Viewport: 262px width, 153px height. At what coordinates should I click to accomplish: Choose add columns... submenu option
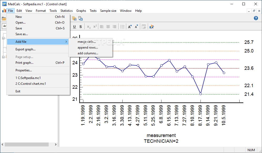pos(90,53)
